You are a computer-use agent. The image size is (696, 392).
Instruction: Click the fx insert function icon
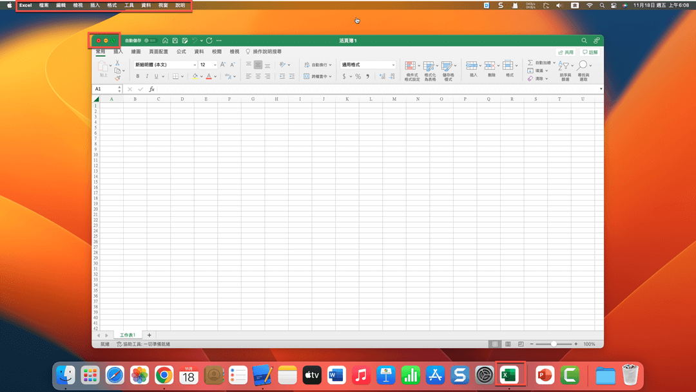click(151, 89)
